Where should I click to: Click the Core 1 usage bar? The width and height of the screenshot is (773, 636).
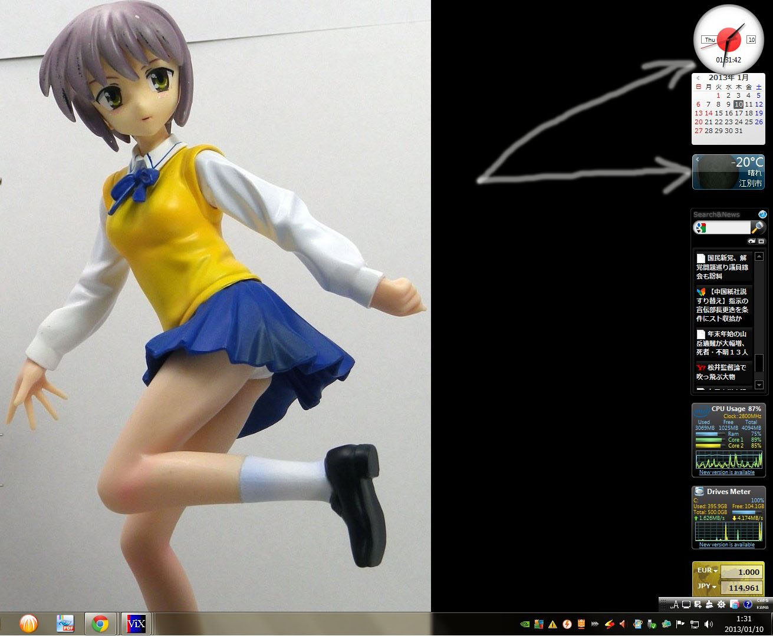pos(710,440)
